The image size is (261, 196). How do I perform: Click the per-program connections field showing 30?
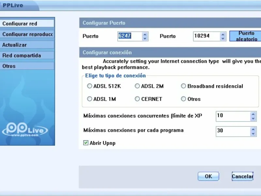233,131
